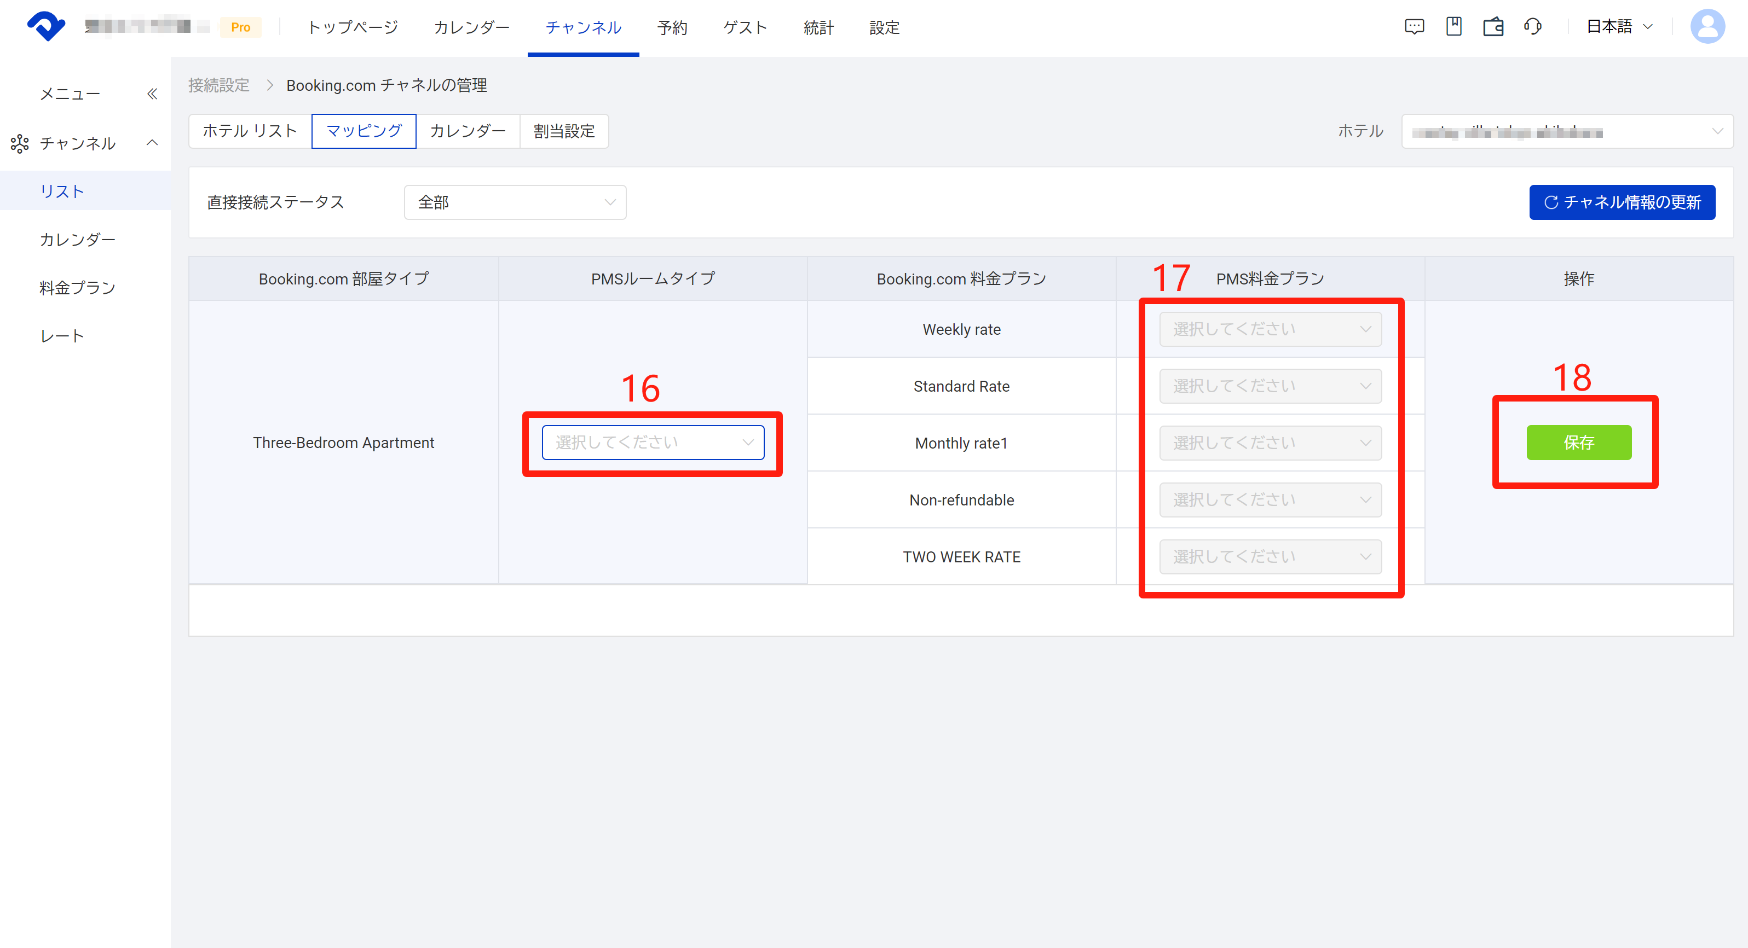Open チャンネル in top navigation
Screen dimensions: 1748x948
pyautogui.click(x=583, y=28)
